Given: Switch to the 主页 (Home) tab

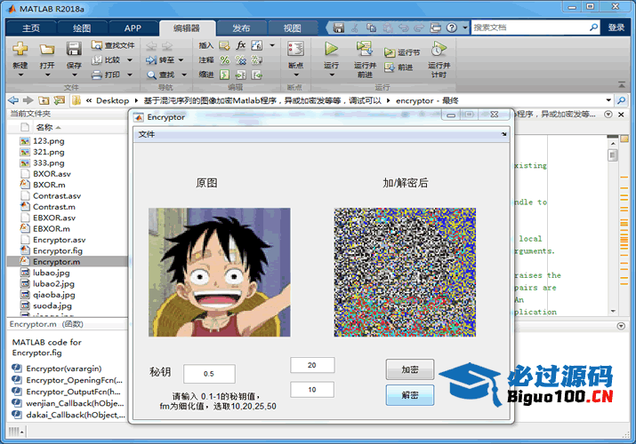Looking at the screenshot, I should pos(31,28).
